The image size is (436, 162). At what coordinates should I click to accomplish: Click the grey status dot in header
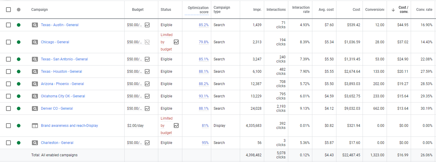point(19,10)
